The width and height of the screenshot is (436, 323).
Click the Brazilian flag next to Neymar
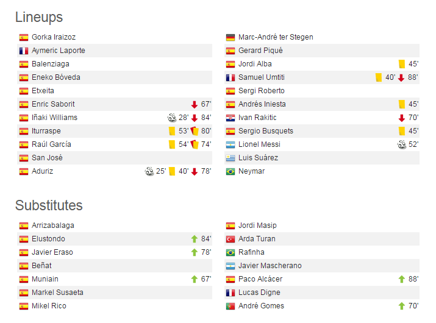[x=231, y=171]
